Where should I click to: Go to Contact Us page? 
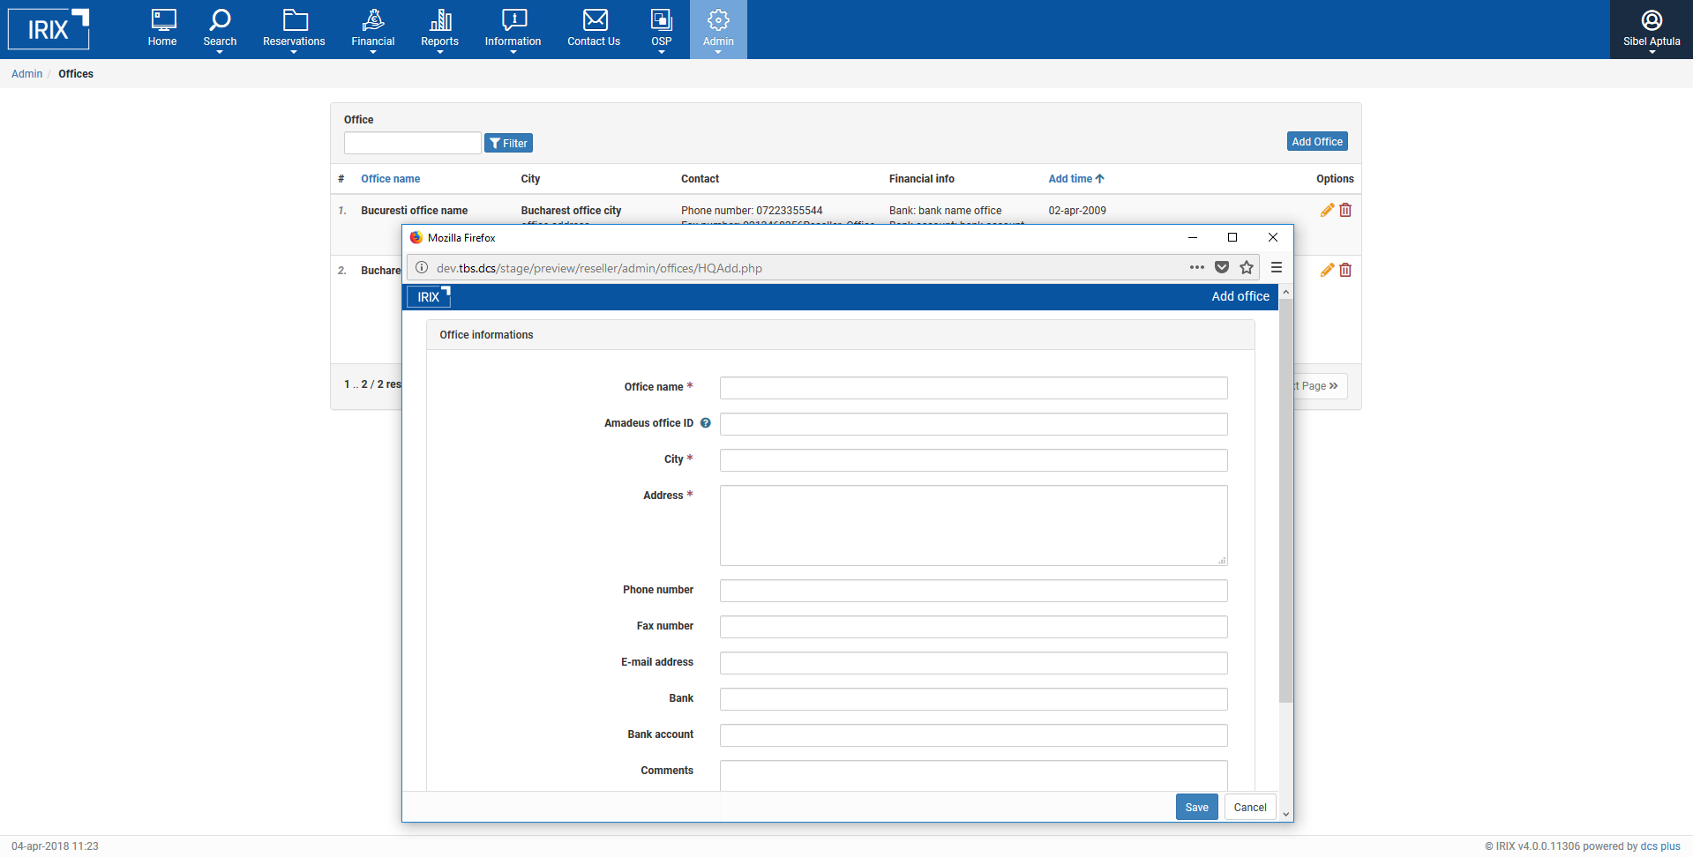pyautogui.click(x=594, y=30)
